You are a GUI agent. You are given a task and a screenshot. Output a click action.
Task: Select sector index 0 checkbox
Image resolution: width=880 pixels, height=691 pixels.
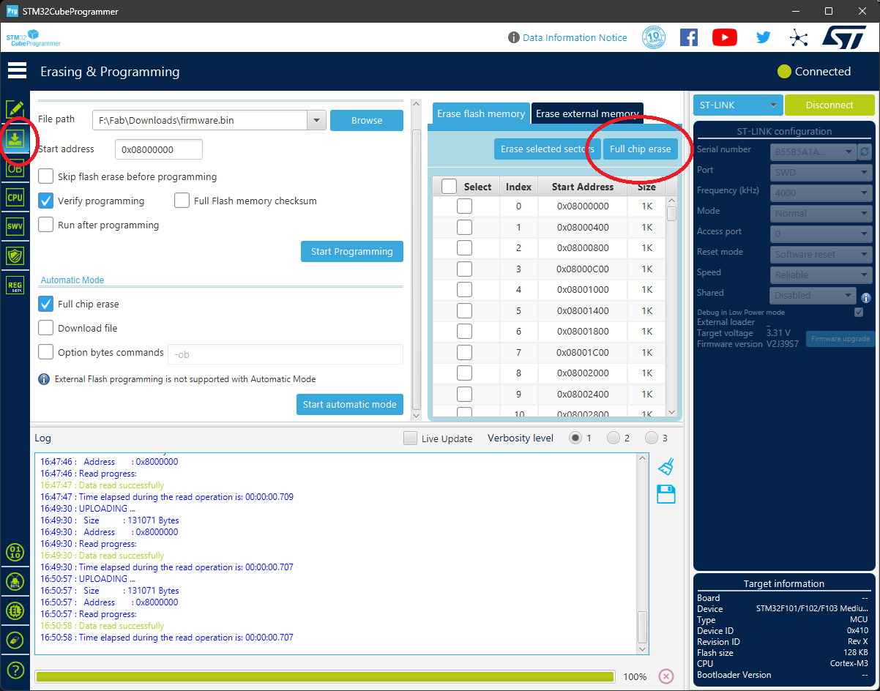(464, 206)
